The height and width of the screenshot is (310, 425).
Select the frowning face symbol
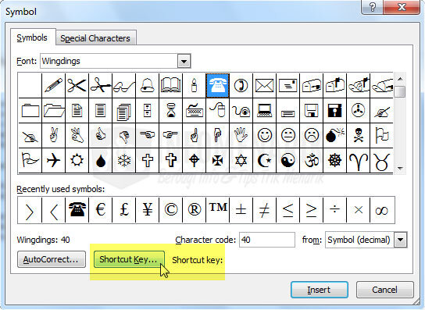pyautogui.click(x=311, y=135)
